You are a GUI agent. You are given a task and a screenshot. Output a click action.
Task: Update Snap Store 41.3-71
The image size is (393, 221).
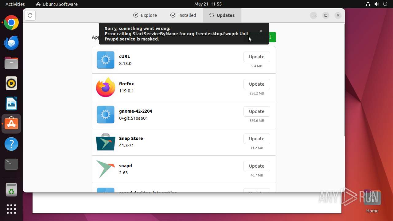point(257,139)
